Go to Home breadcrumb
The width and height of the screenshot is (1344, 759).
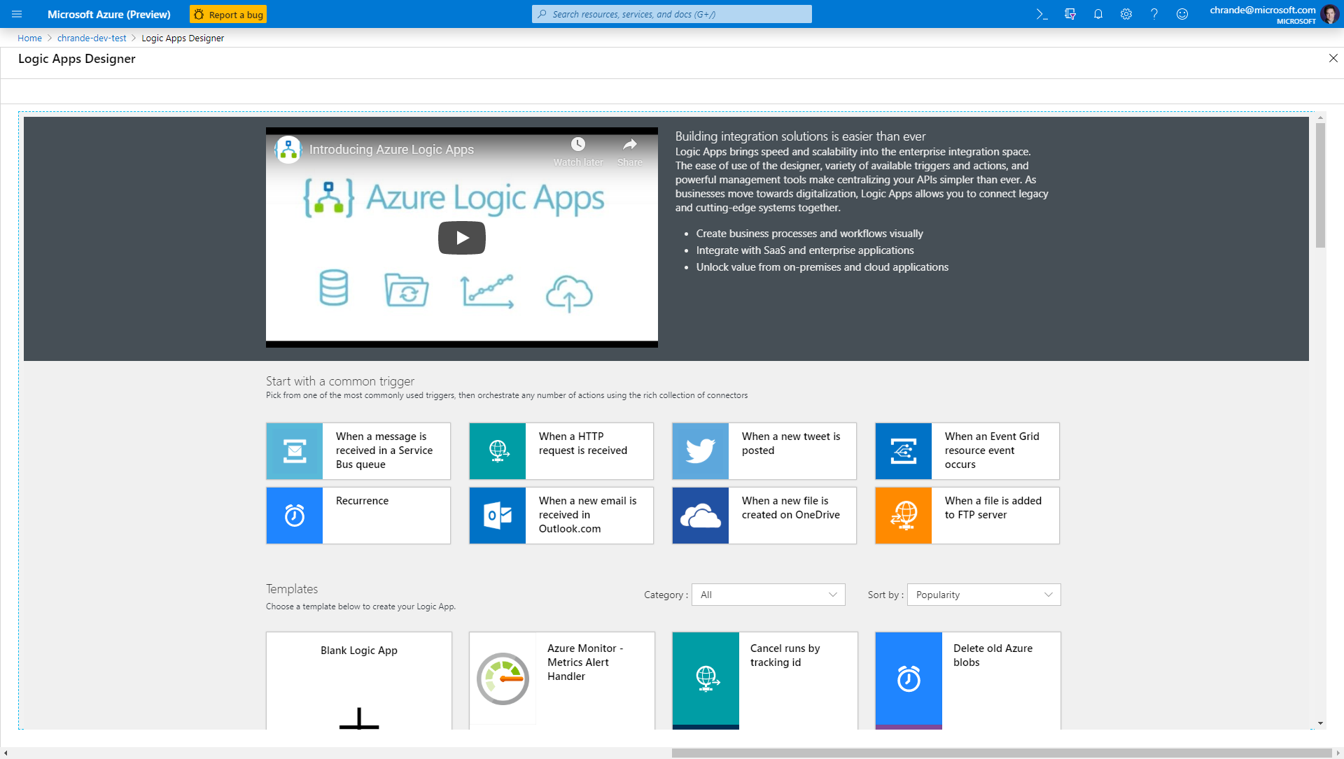pos(29,38)
